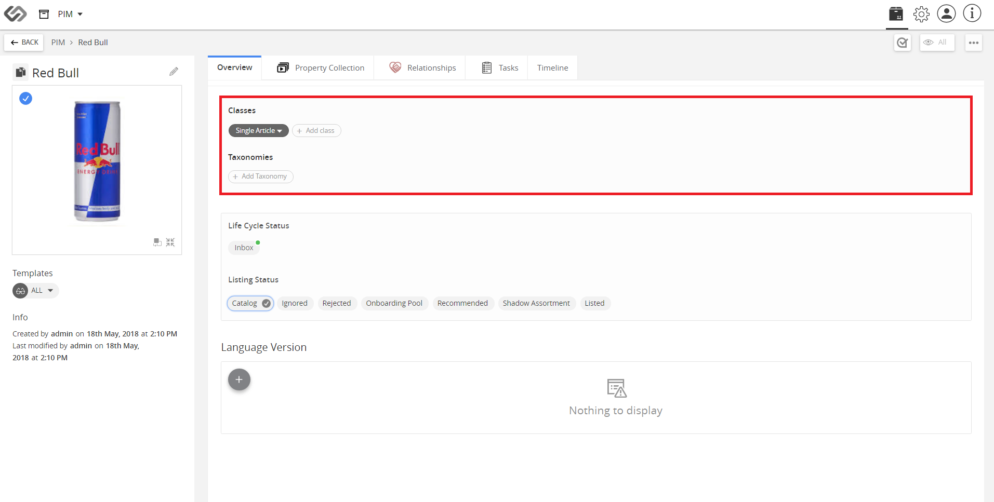Click the Life Cycle Status label
This screenshot has height=502, width=994.
coord(259,226)
